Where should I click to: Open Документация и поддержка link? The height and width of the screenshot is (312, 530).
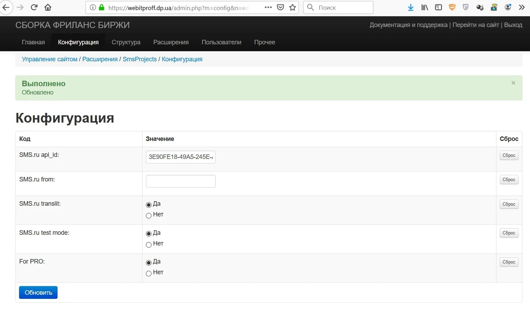coord(408,25)
